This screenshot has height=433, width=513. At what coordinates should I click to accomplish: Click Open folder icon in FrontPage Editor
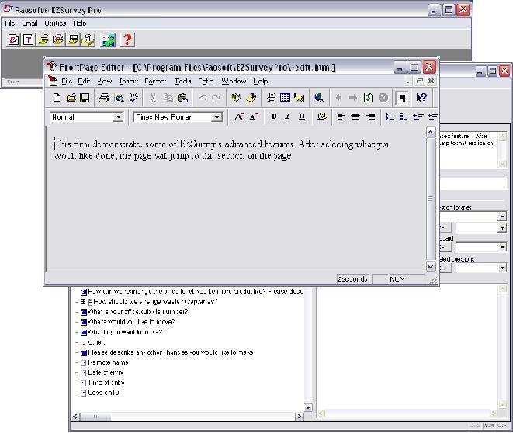click(71, 98)
